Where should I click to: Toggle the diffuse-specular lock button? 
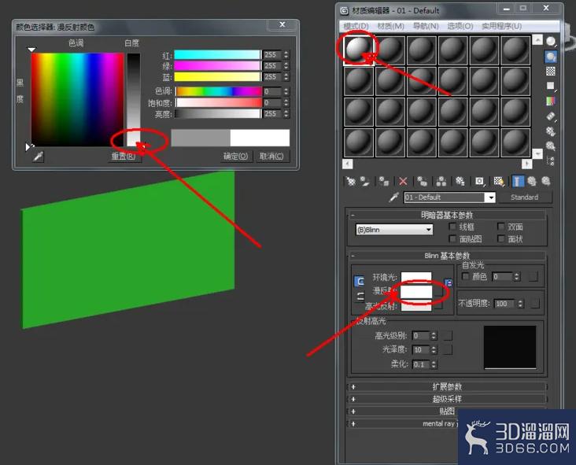360,296
